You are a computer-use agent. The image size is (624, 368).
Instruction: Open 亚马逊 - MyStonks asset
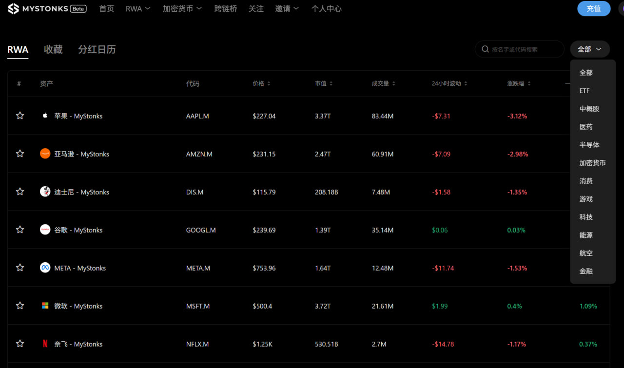[81, 154]
